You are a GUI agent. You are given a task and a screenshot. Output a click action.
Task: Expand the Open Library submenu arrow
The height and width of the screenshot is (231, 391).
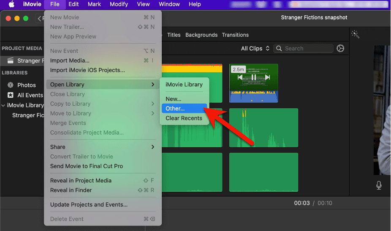[153, 85]
